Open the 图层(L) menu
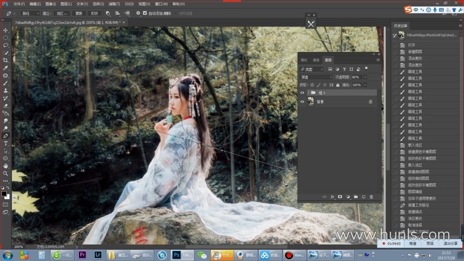Viewport: 464px width, 261px height. pyautogui.click(x=66, y=4)
